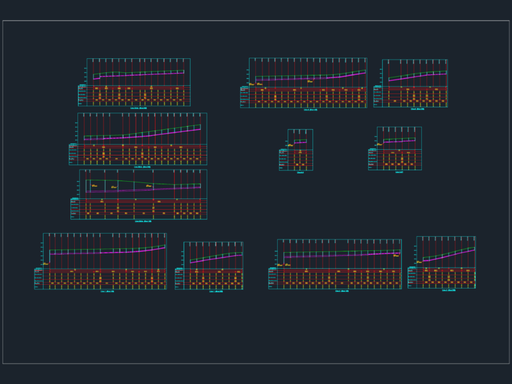
Task: Click the caption below the bottom-right profile
Action: coord(449,291)
